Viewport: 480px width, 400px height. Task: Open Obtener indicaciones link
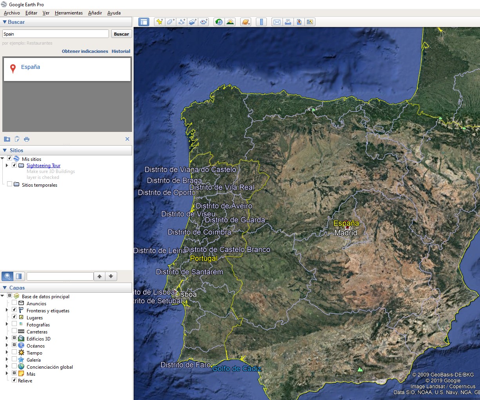85,51
